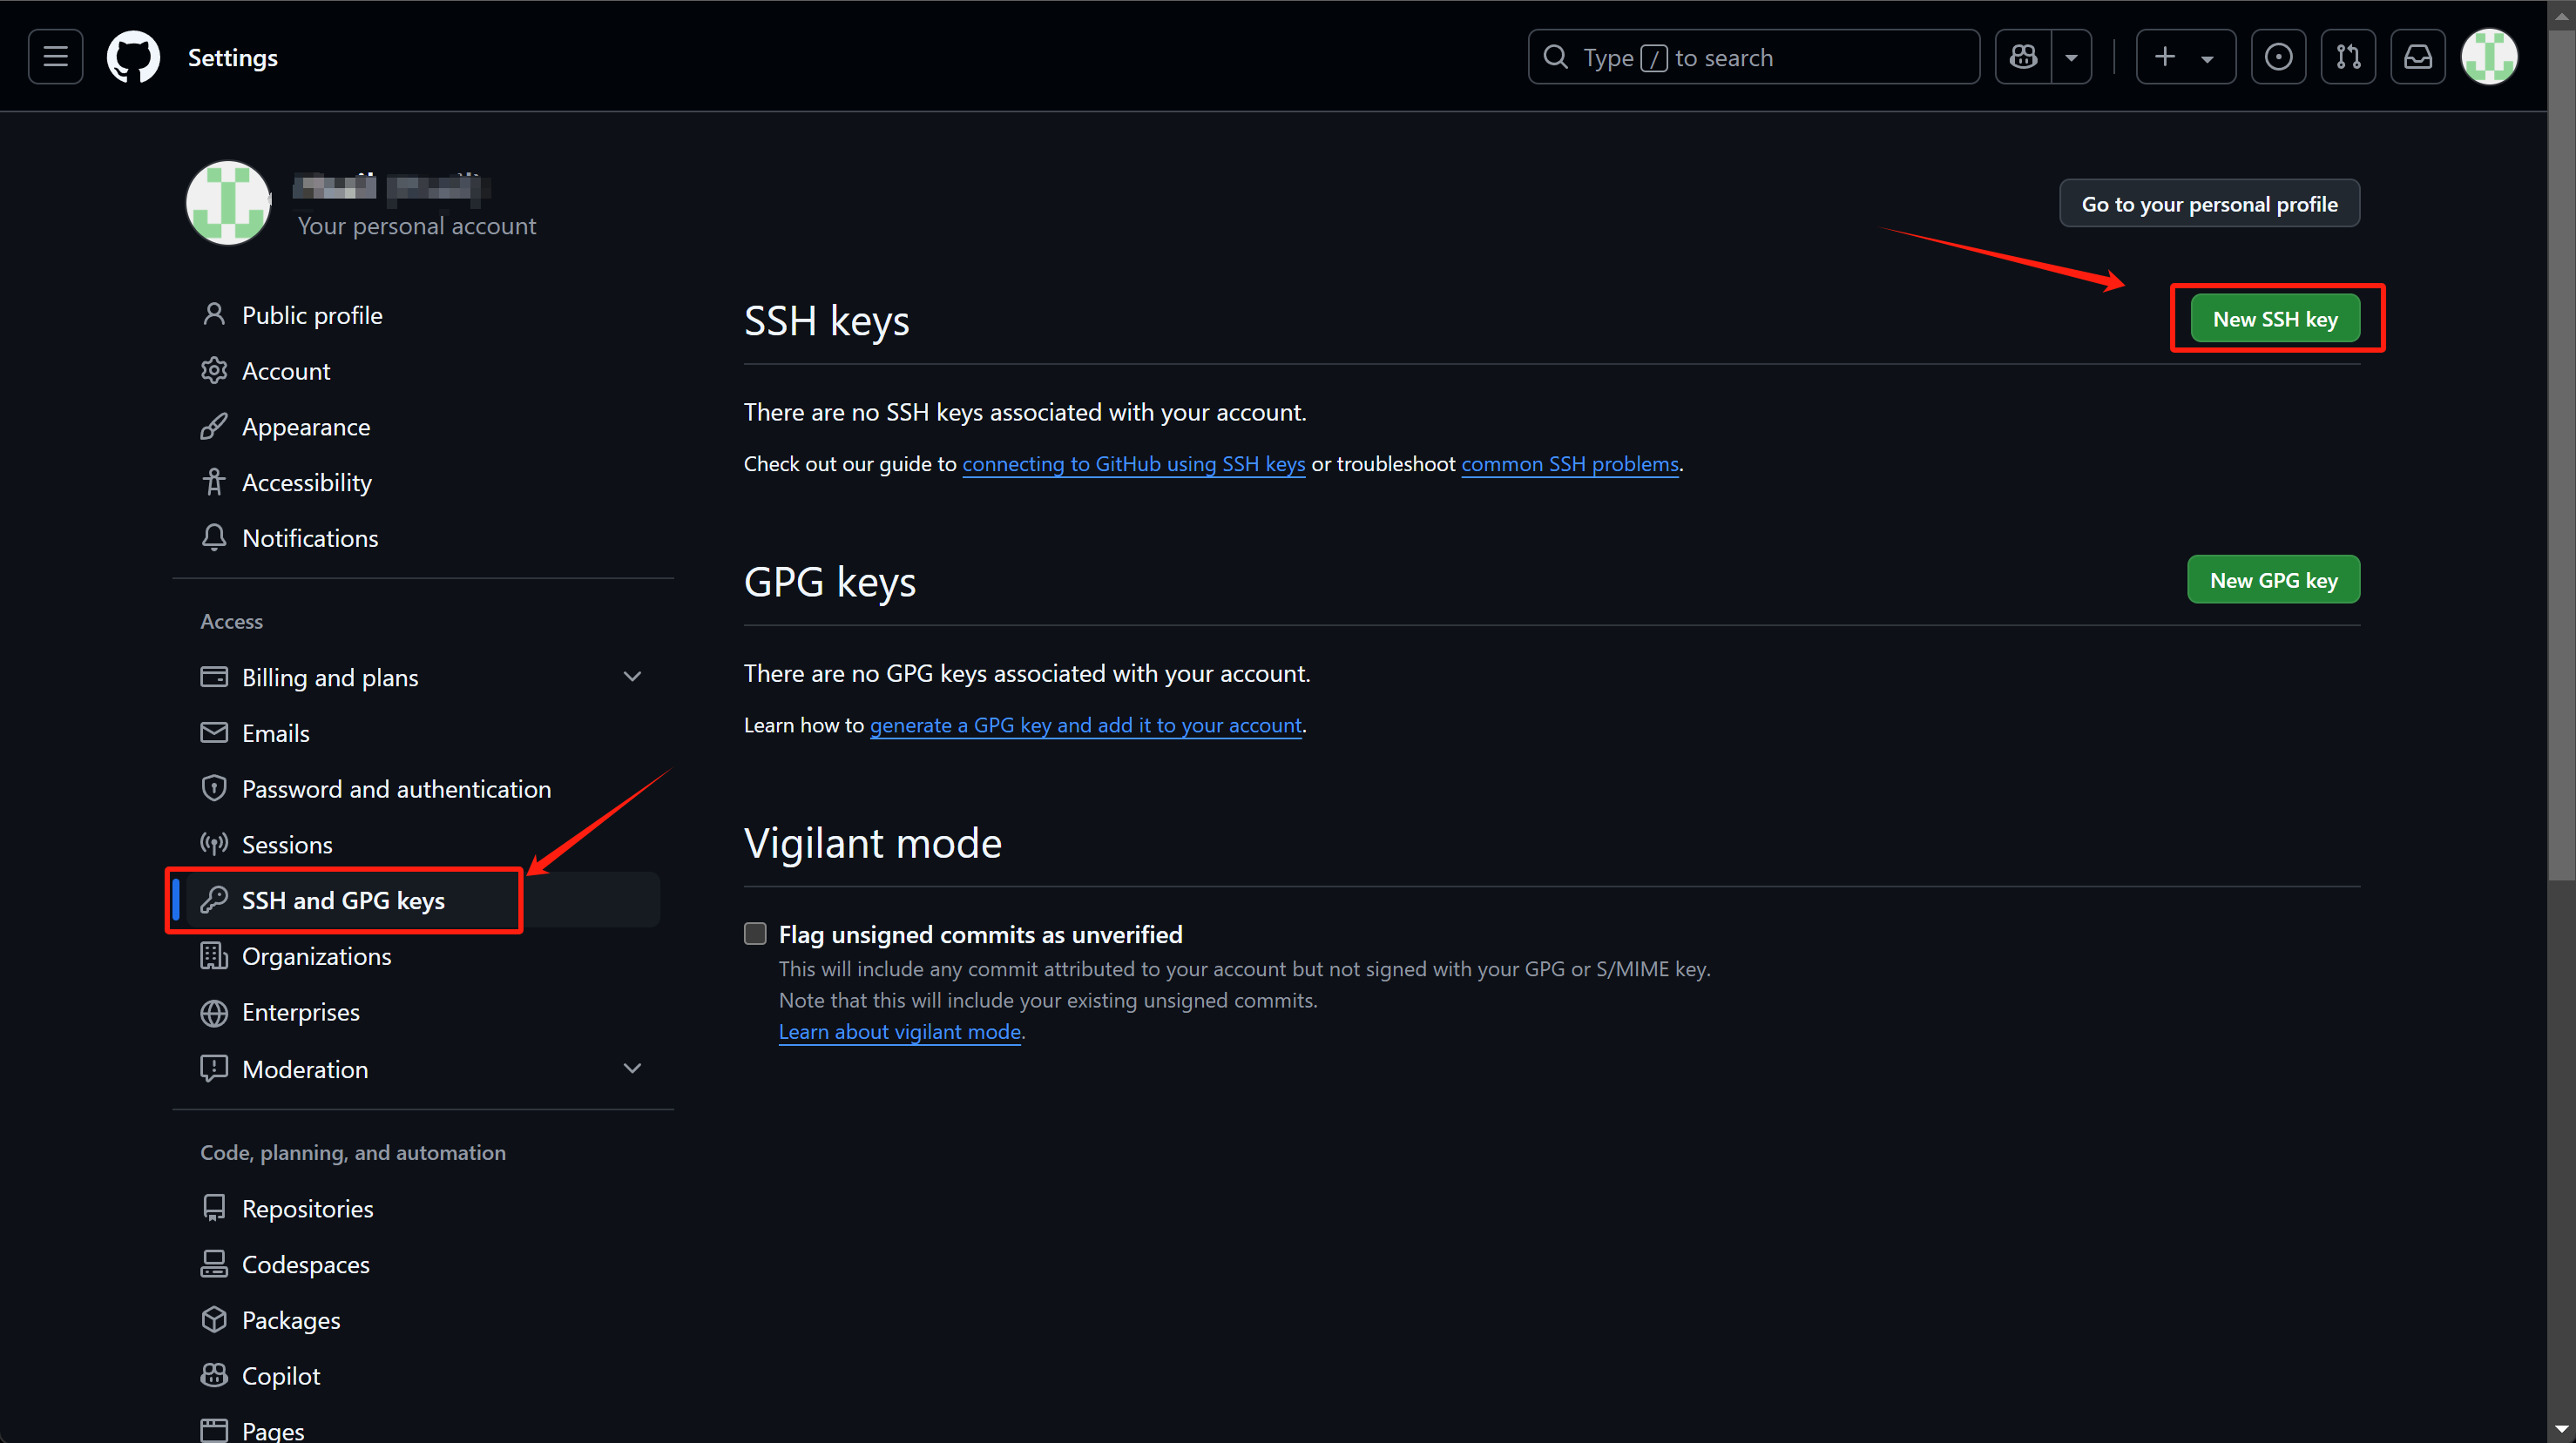Viewport: 2576px width, 1443px height.
Task: Expand the Moderation chevron
Action: pyautogui.click(x=632, y=1069)
